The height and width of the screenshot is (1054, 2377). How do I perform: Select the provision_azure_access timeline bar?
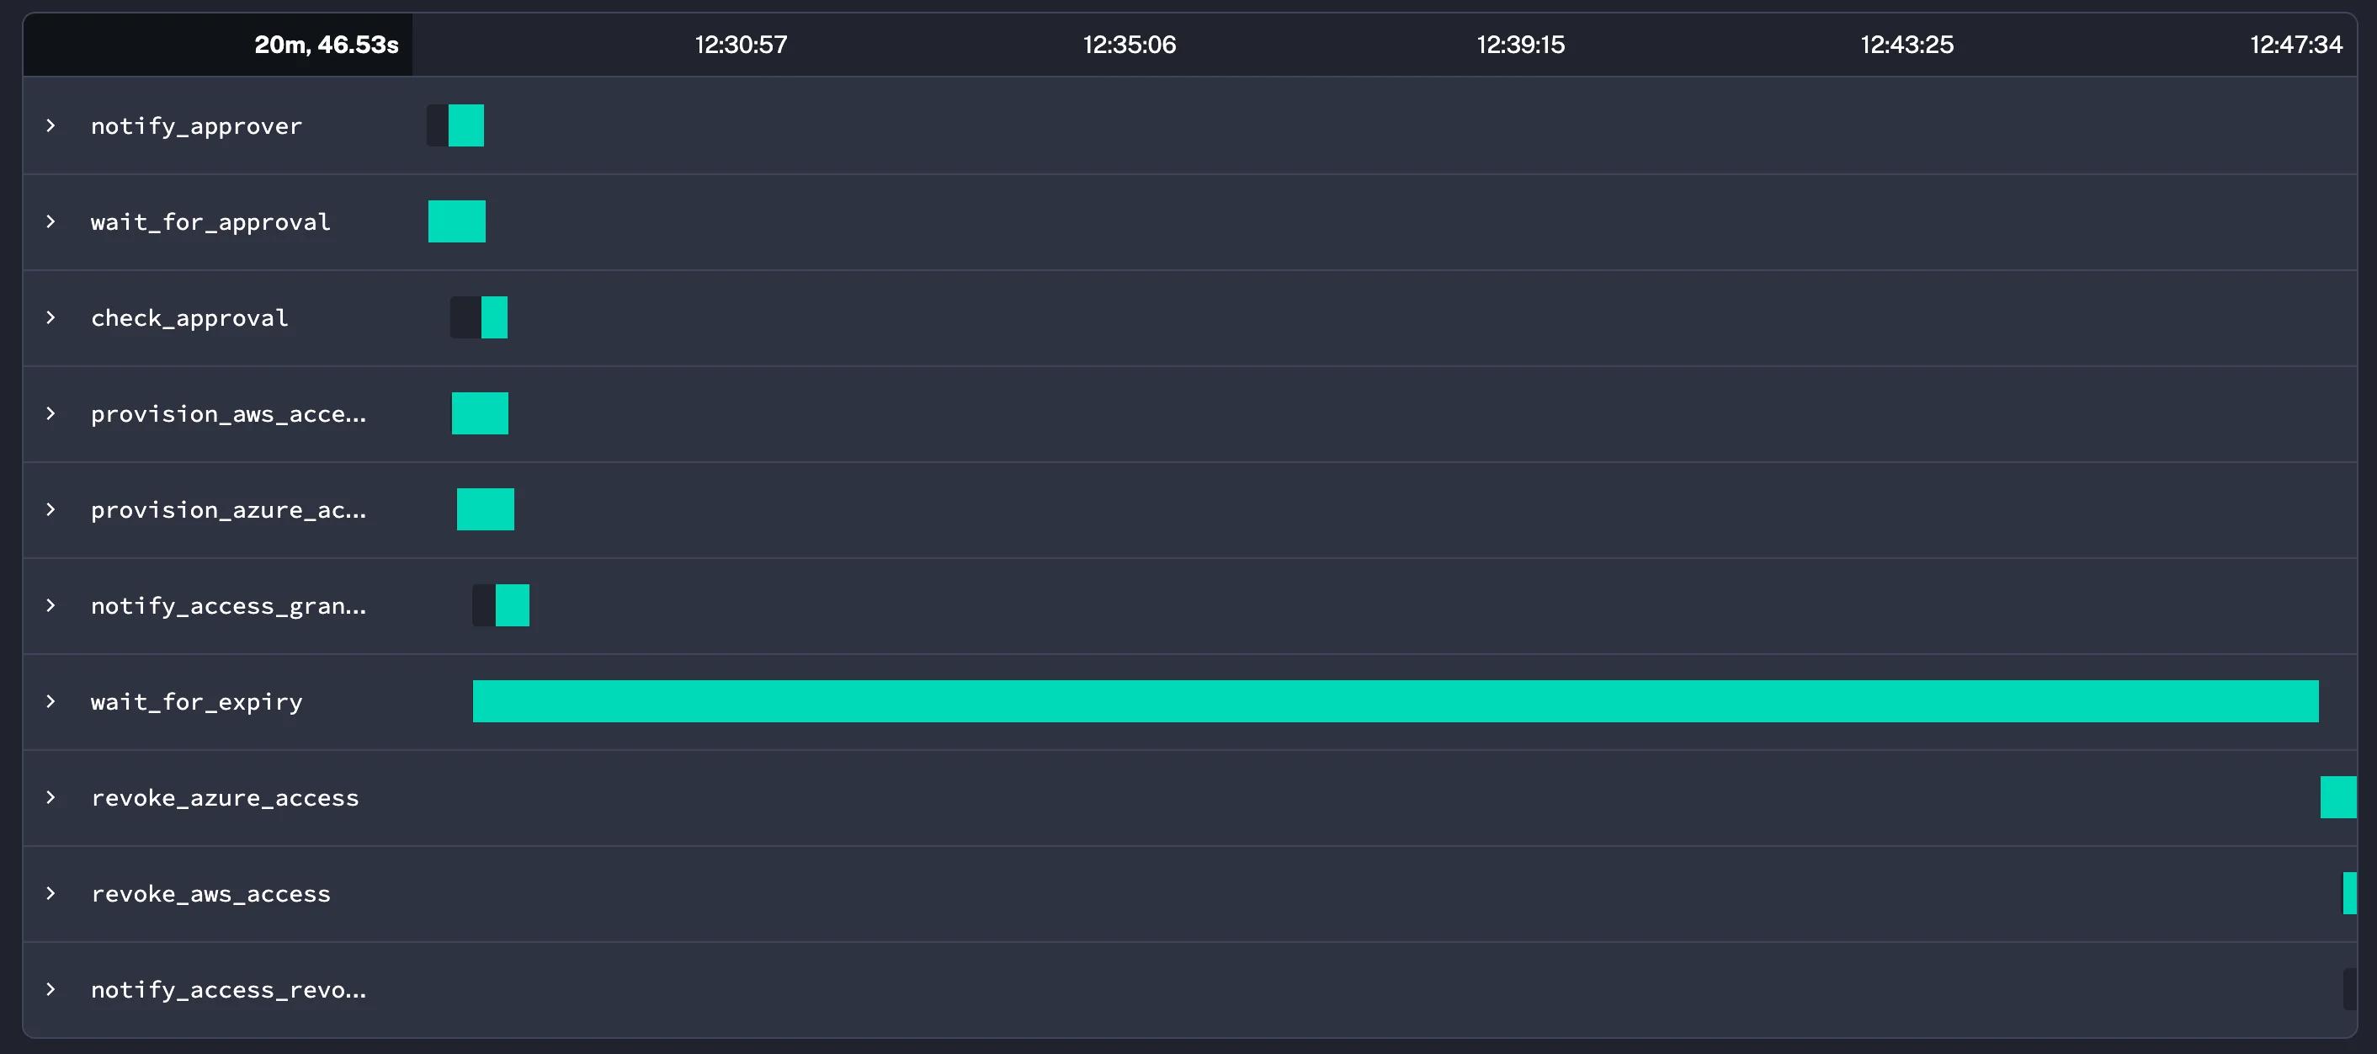(487, 509)
